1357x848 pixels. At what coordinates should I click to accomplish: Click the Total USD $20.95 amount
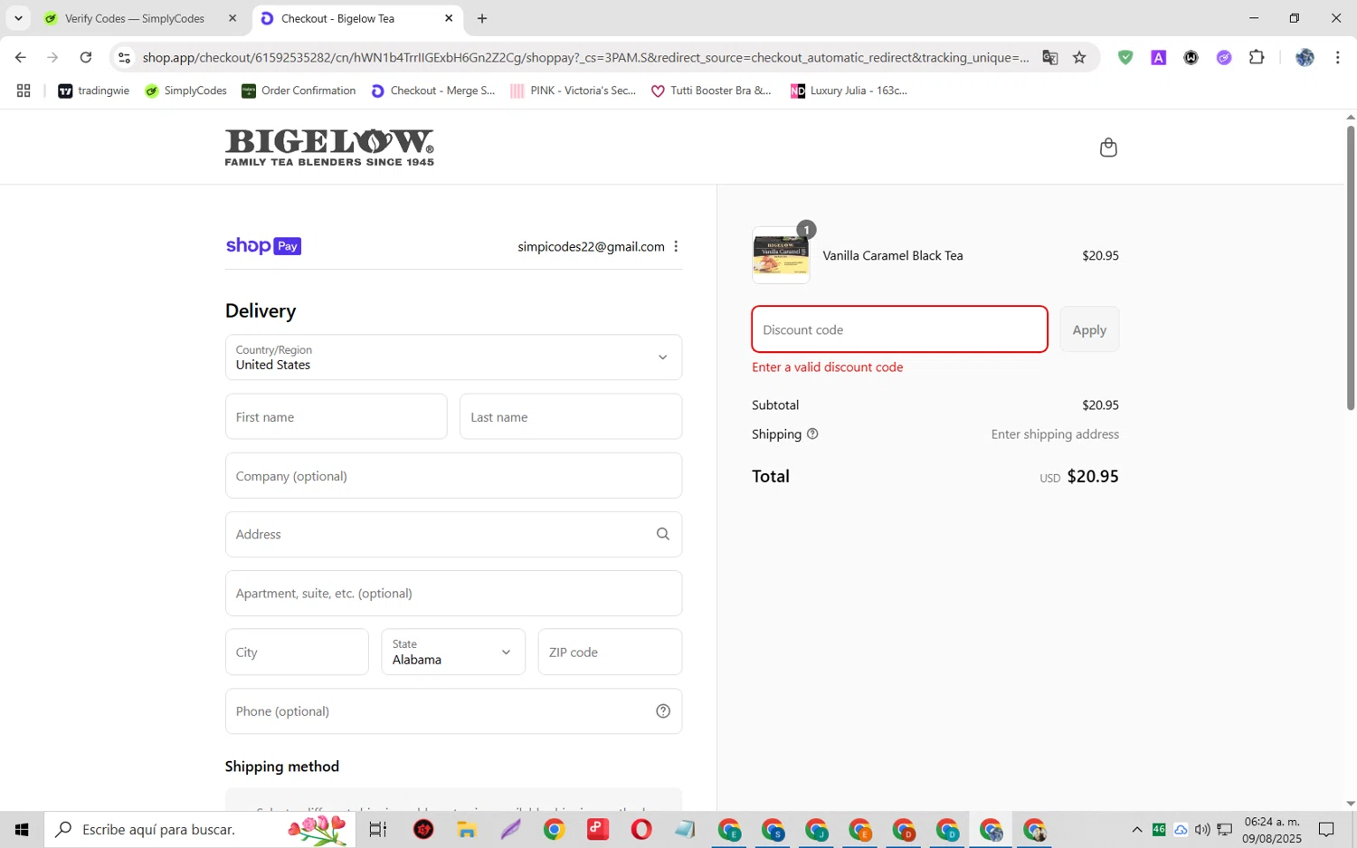1079,476
